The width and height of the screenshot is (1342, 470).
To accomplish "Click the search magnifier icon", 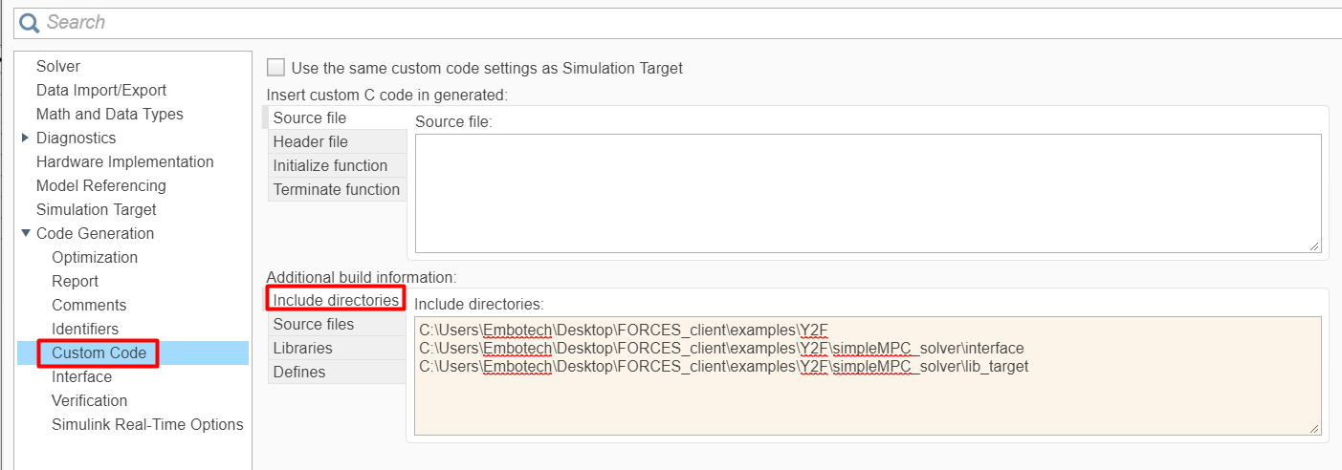I will [x=30, y=22].
